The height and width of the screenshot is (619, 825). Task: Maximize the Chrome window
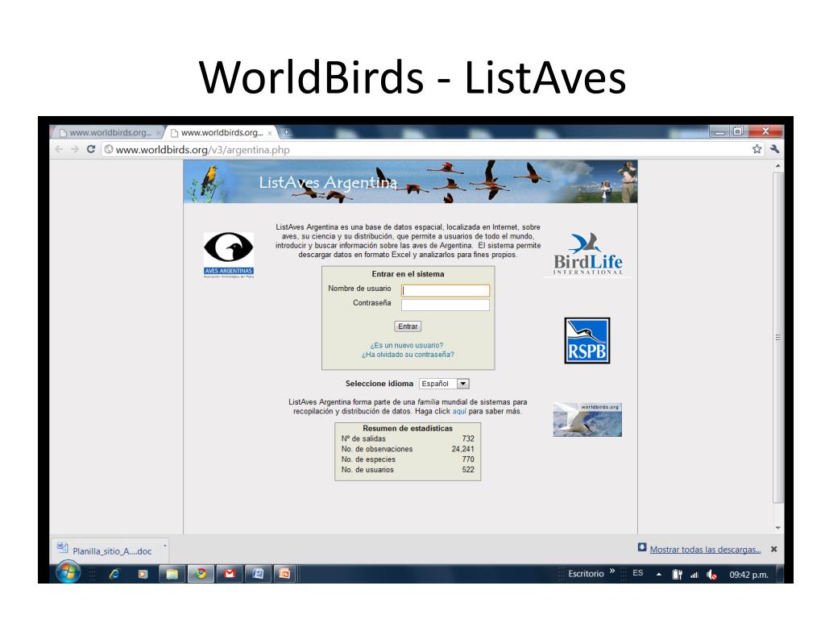[738, 131]
